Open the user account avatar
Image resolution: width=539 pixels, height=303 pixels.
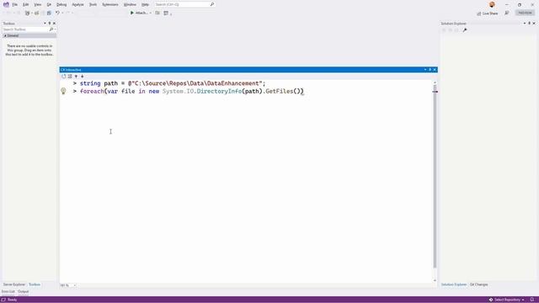click(492, 4)
